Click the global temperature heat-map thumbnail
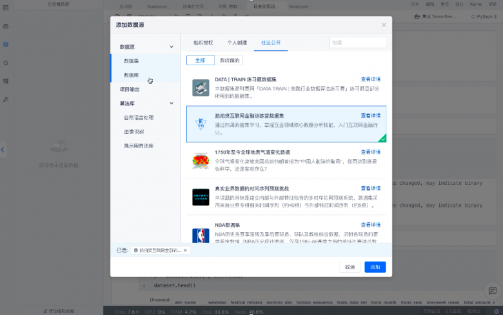503x315 pixels. tap(201, 160)
